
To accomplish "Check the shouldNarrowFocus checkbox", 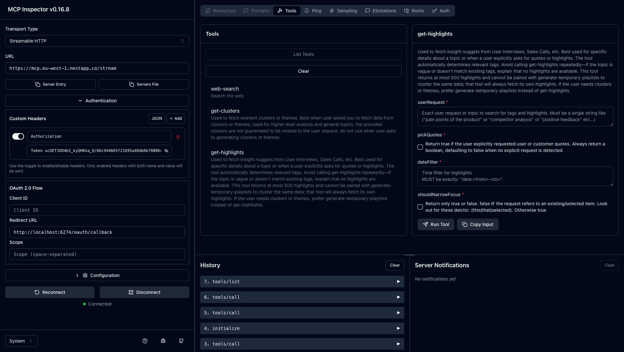I will coord(421,207).
